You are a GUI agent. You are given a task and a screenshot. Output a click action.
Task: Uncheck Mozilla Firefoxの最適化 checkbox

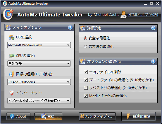tap(86, 96)
